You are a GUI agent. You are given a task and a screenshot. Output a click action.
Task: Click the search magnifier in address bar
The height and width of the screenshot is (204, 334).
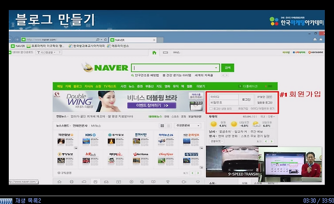(x=97, y=40)
